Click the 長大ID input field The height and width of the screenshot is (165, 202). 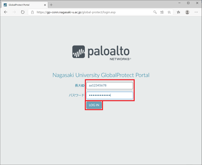109,86
